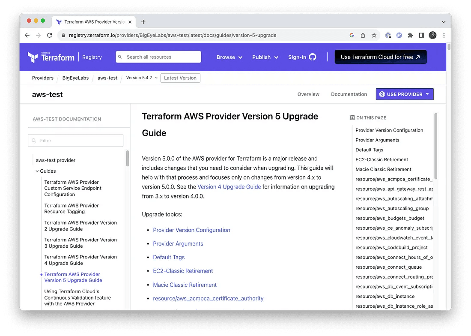Image resolution: width=471 pixels, height=336 pixels.
Task: Open the Version 5.4.2 dropdown
Action: pos(142,78)
